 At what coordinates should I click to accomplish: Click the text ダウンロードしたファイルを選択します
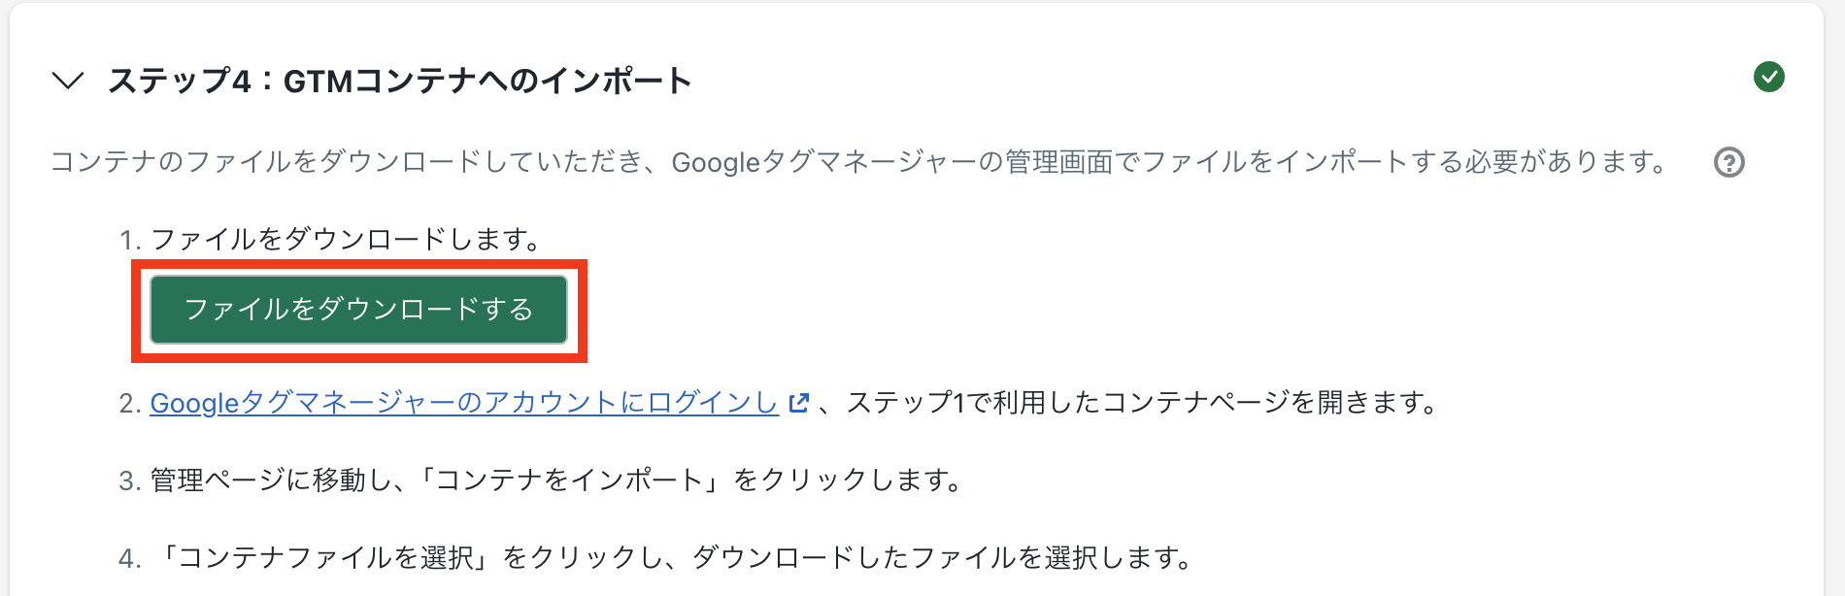click(x=942, y=558)
